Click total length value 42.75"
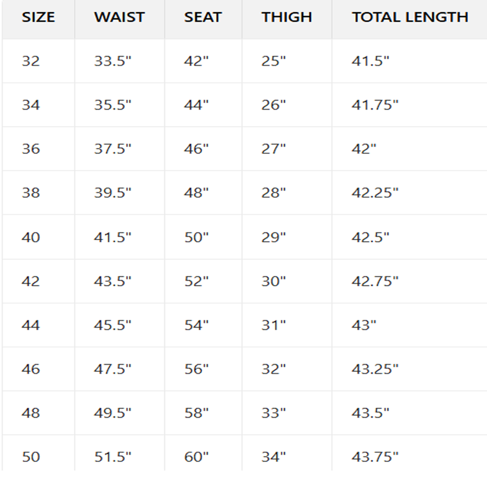487x487 pixels. 375,281
